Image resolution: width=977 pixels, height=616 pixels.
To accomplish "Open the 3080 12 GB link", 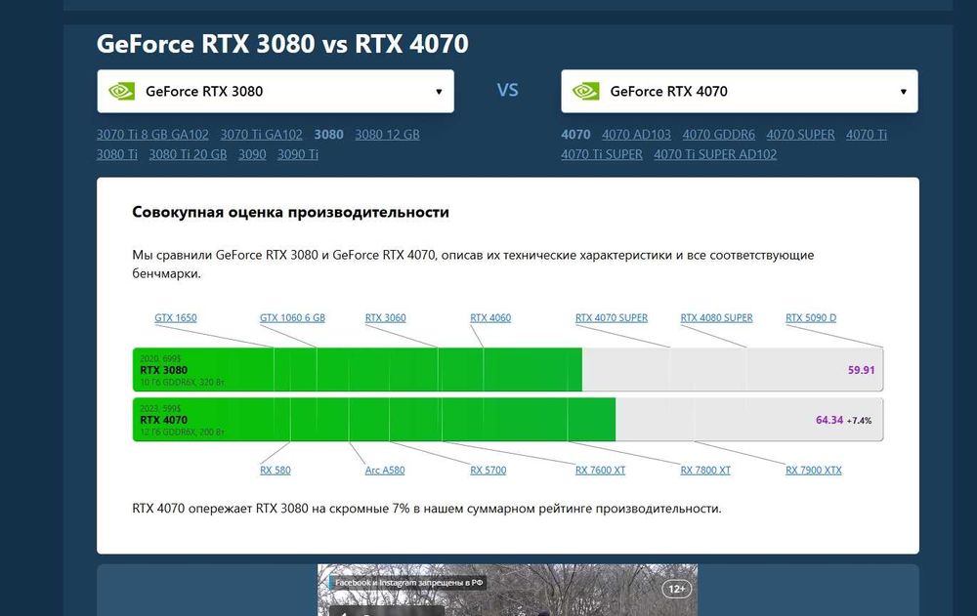I will tap(388, 135).
